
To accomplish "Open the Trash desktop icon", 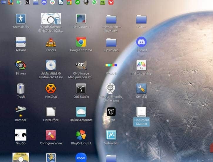I will point(21,88).
